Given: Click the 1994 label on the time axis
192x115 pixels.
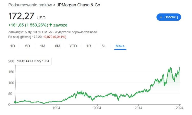Looking at the screenshot, I should pos(56,108).
